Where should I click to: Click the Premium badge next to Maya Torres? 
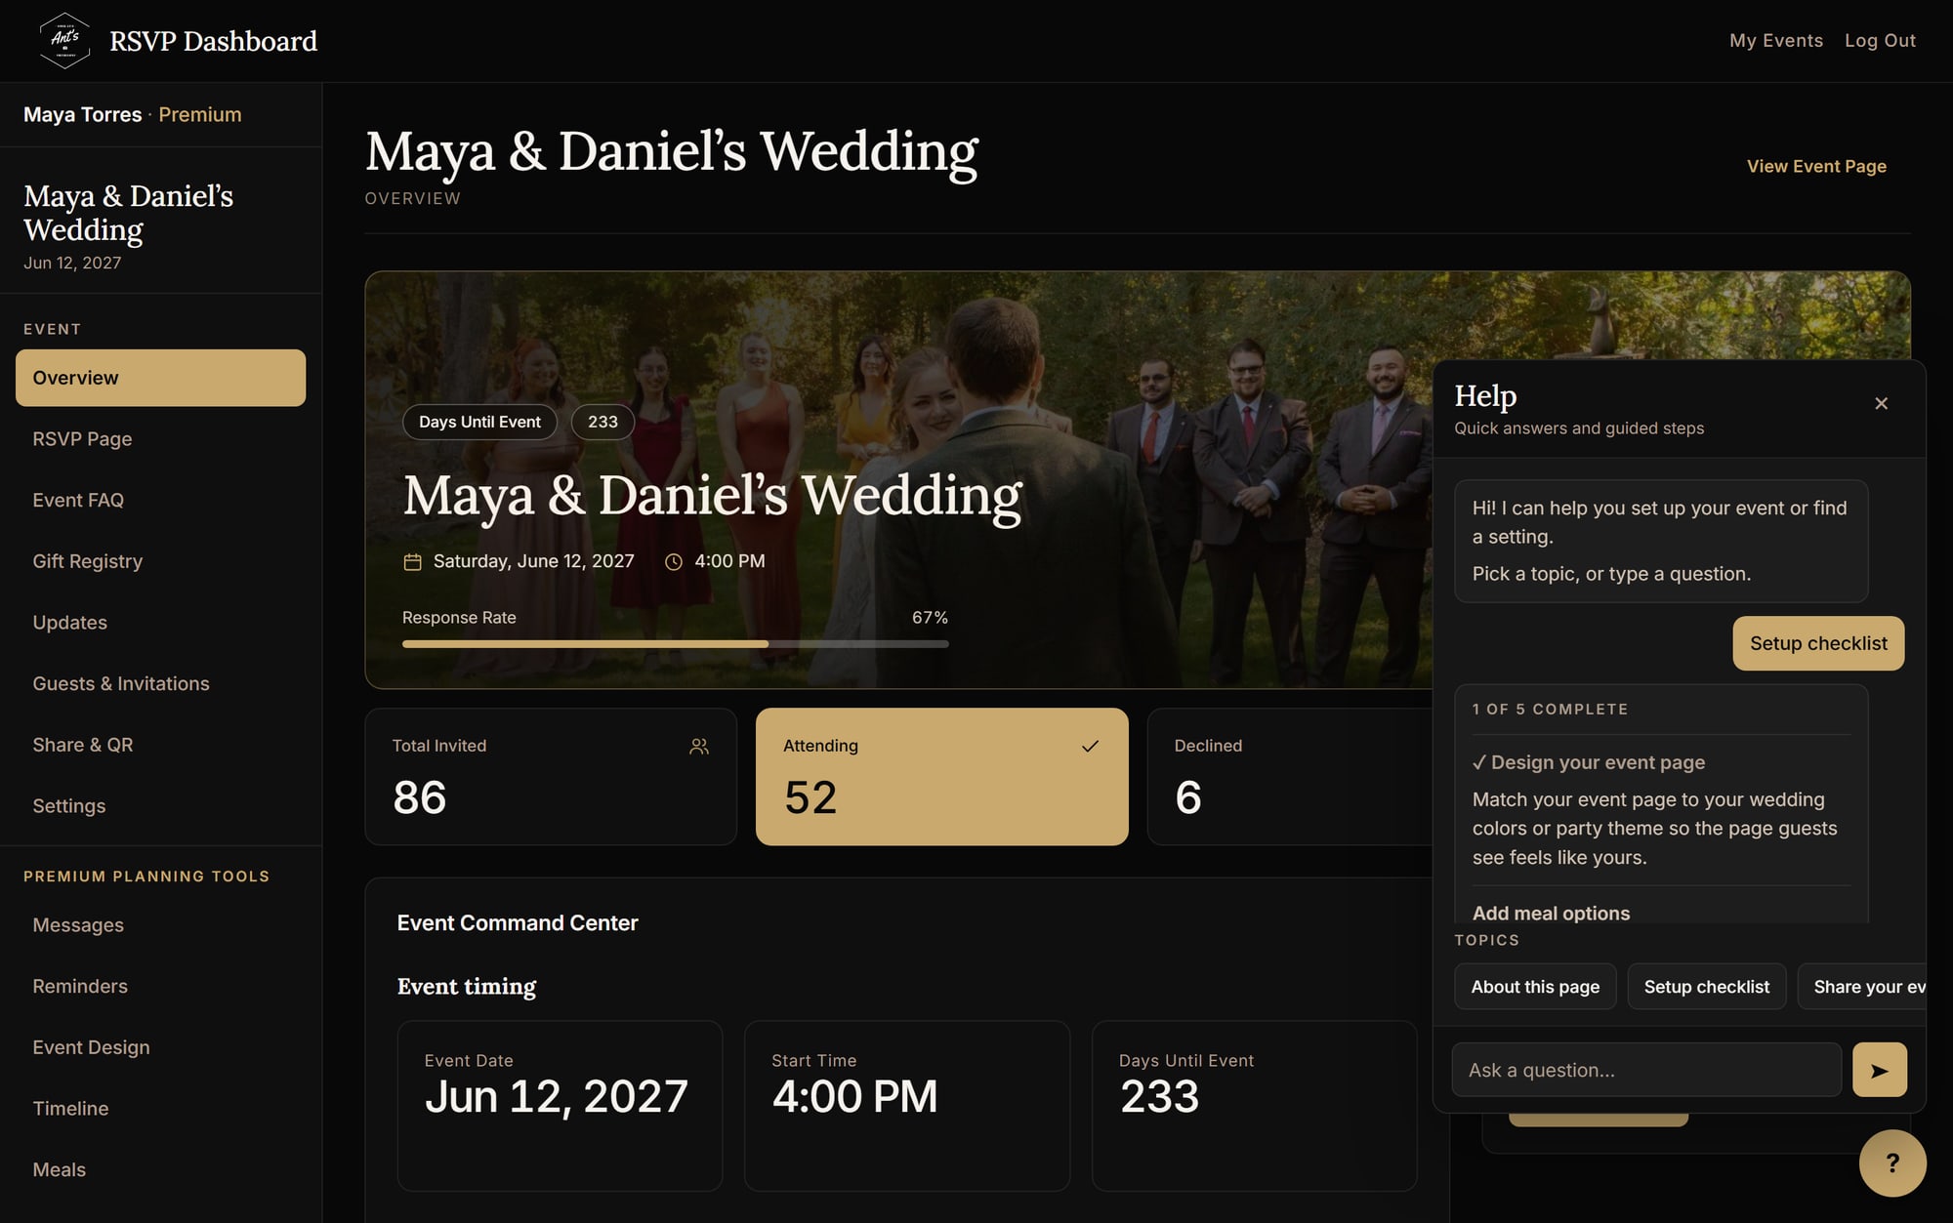[x=200, y=114]
